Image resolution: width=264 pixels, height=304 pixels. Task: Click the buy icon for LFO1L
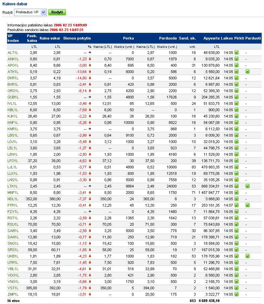click(x=237, y=160)
